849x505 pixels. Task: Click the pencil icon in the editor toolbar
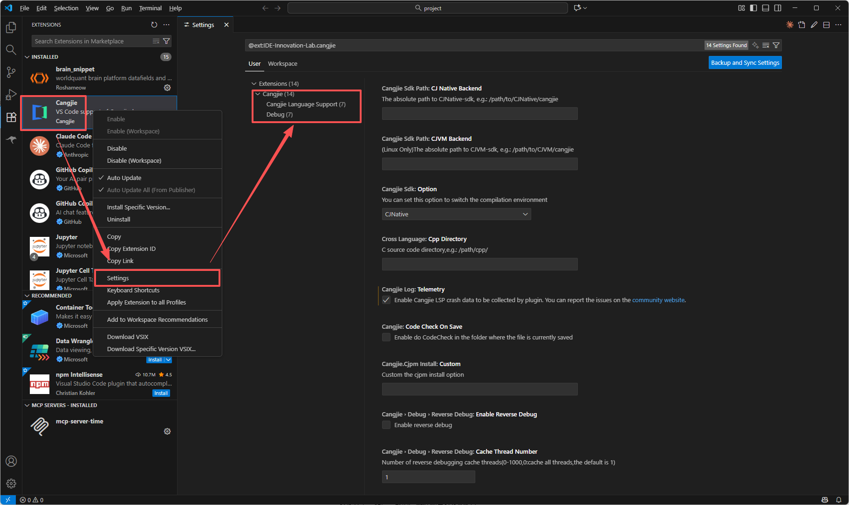[814, 25]
